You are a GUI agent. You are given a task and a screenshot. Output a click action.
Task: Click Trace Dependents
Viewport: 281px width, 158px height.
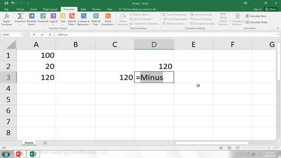175,19
